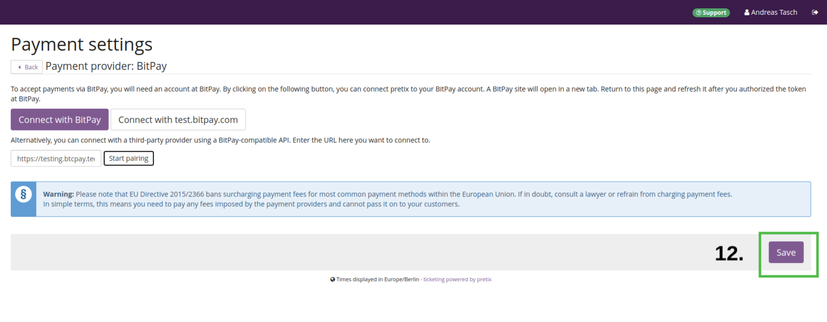Click the question mark icon in Support badge
The height and width of the screenshot is (322, 827).
click(699, 13)
